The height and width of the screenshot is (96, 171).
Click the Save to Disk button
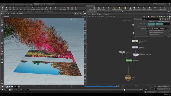coord(151,21)
